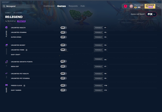Expand the FIX dropdown button

(151, 14)
